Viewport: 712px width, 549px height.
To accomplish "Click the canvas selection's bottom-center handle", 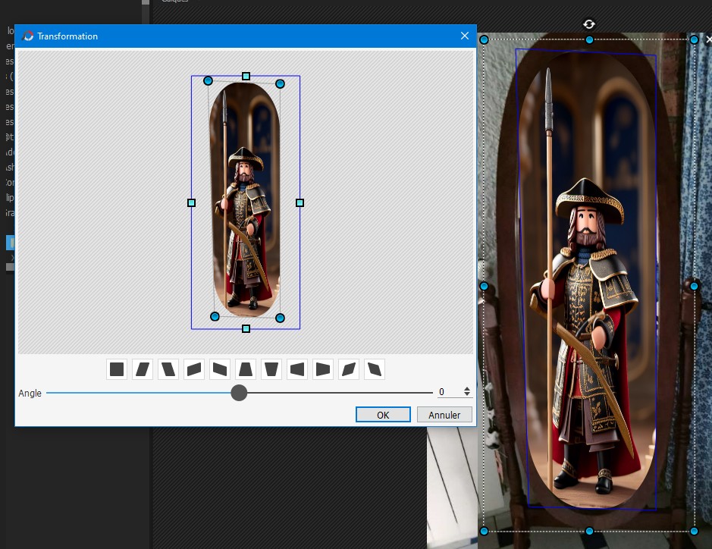I will pos(589,531).
